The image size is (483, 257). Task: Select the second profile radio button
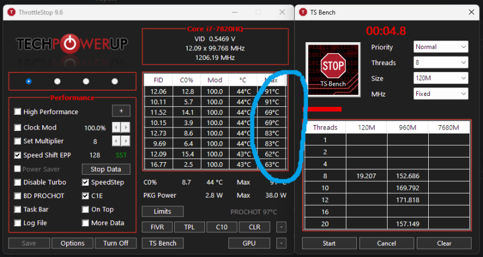tap(57, 81)
